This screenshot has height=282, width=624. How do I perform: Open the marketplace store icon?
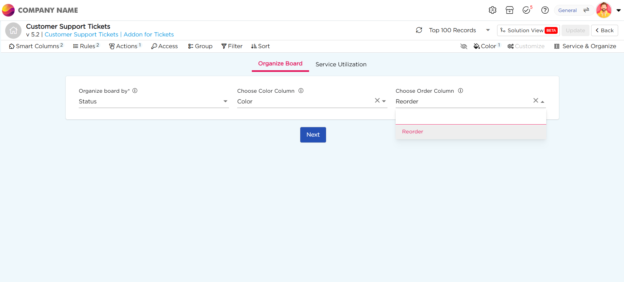click(509, 10)
